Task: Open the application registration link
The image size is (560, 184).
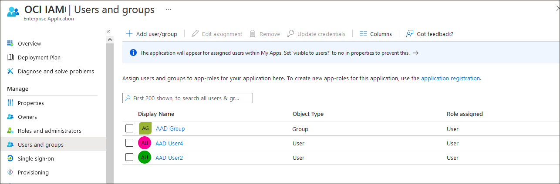Action: coord(450,79)
